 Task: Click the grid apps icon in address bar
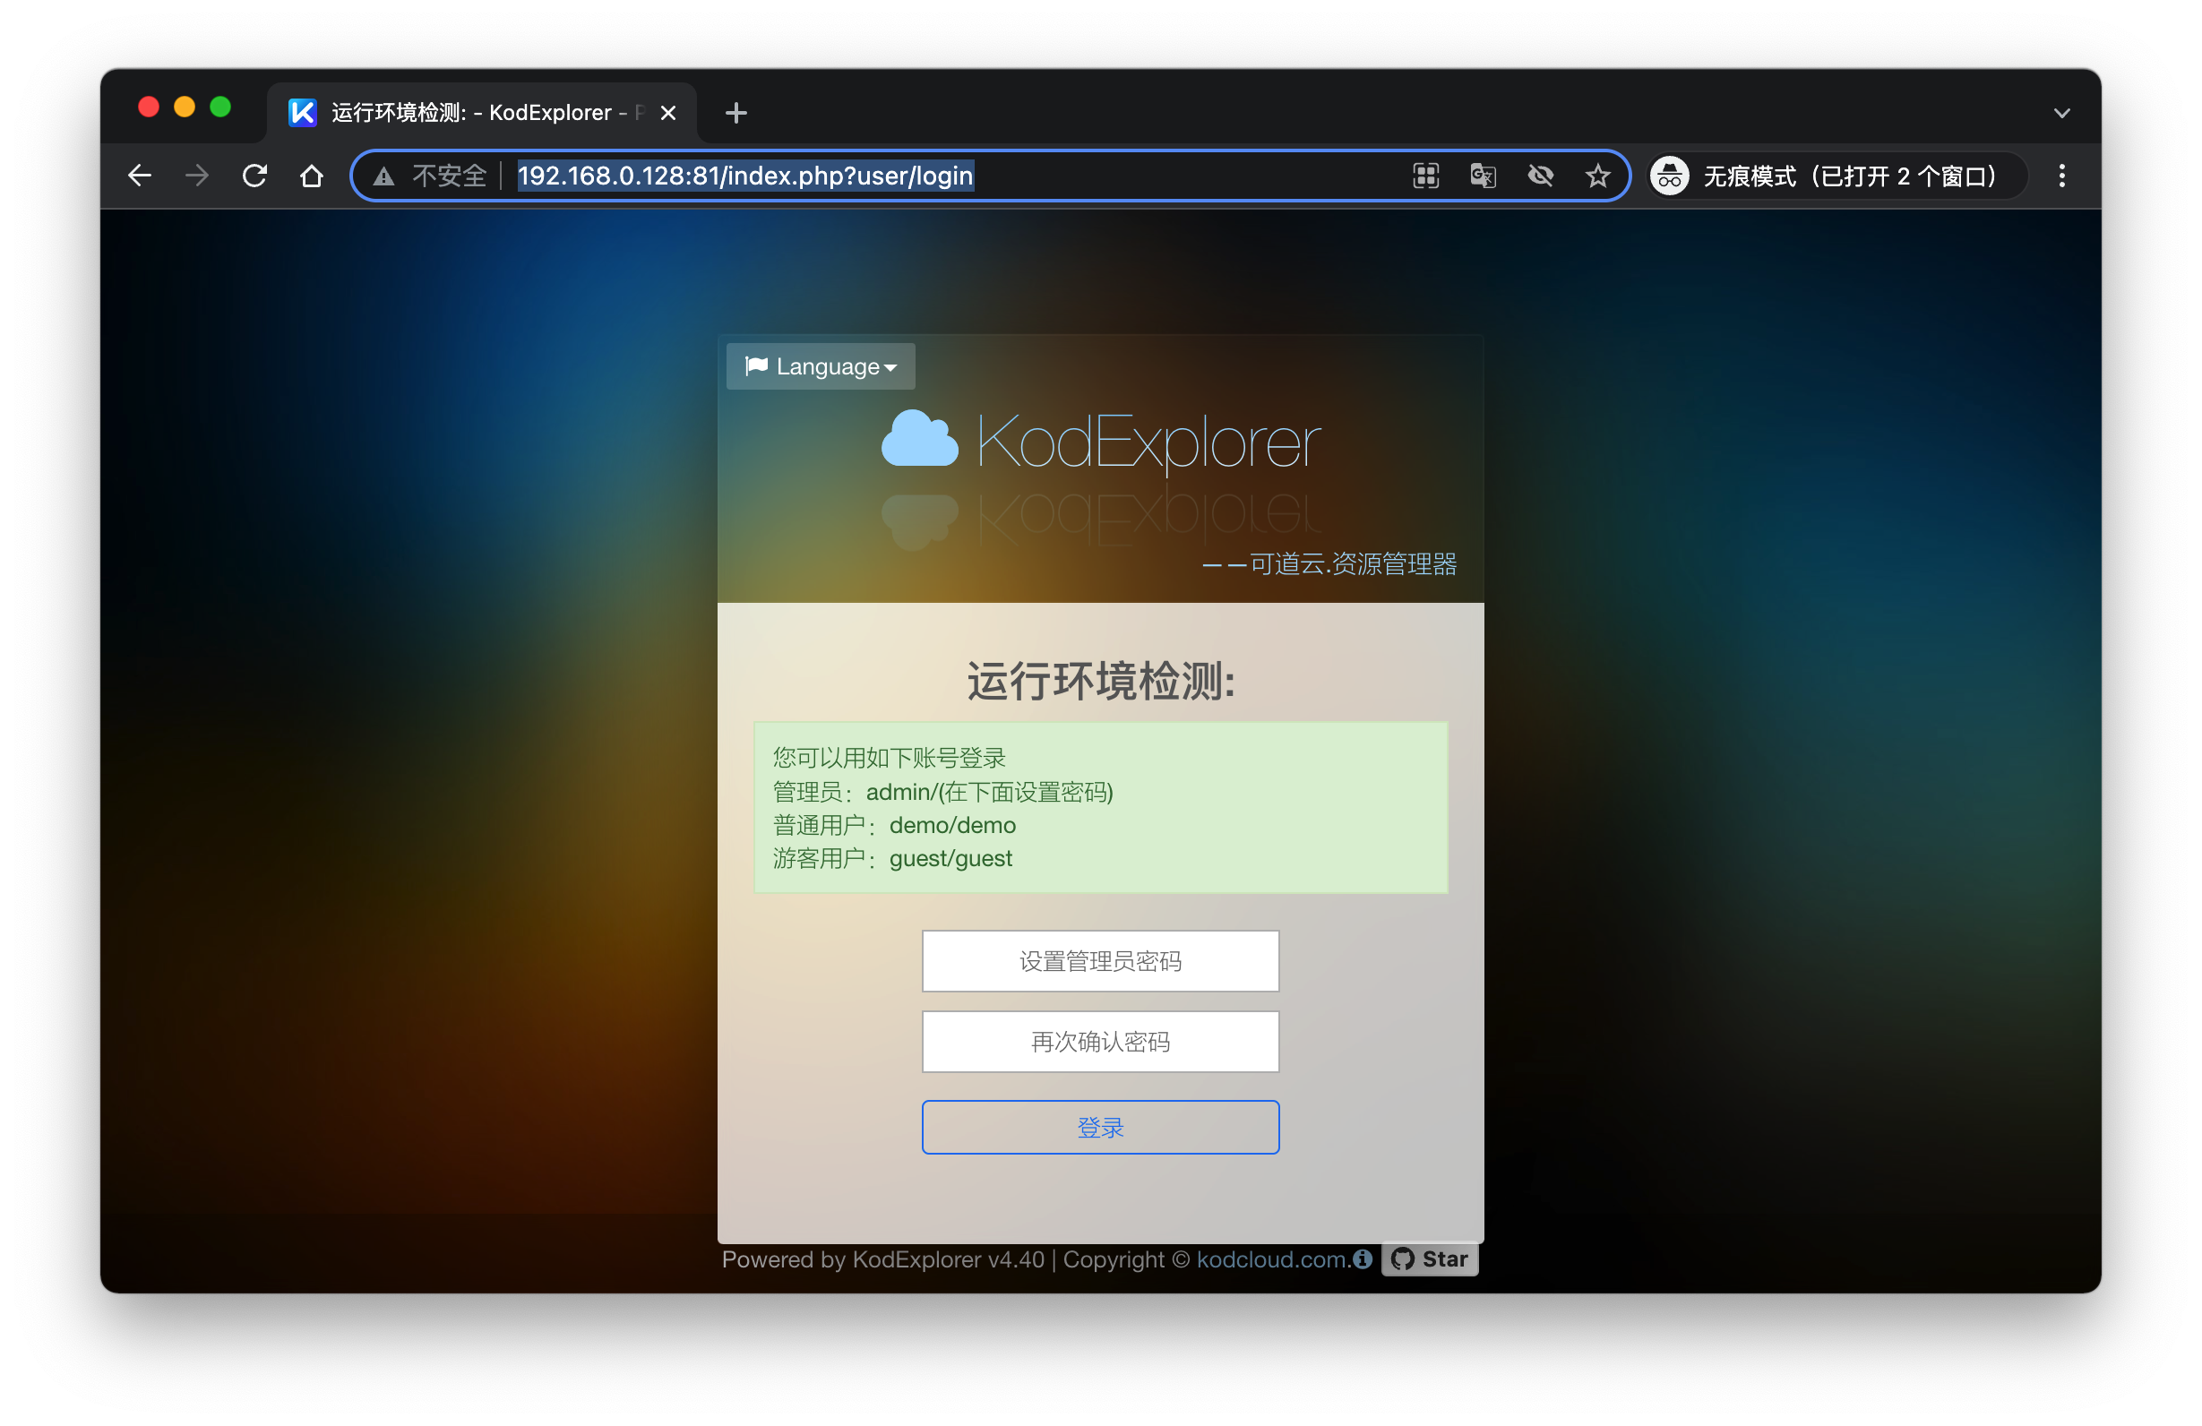pyautogui.click(x=1426, y=176)
